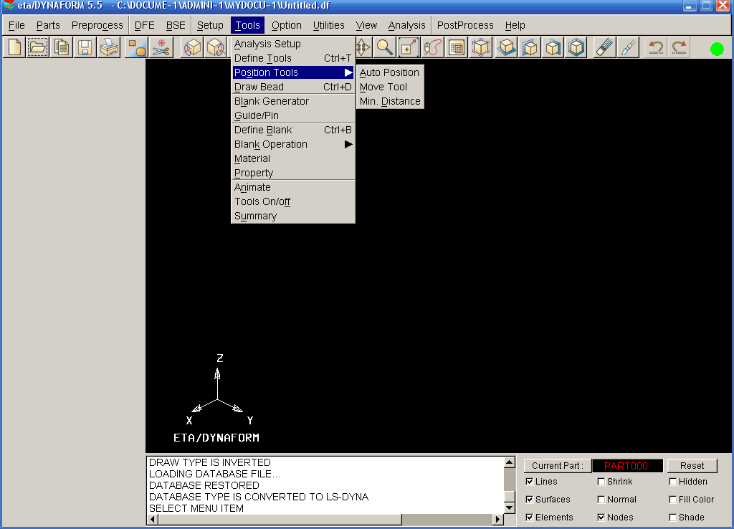Uncheck the Elements checkbox

point(530,518)
